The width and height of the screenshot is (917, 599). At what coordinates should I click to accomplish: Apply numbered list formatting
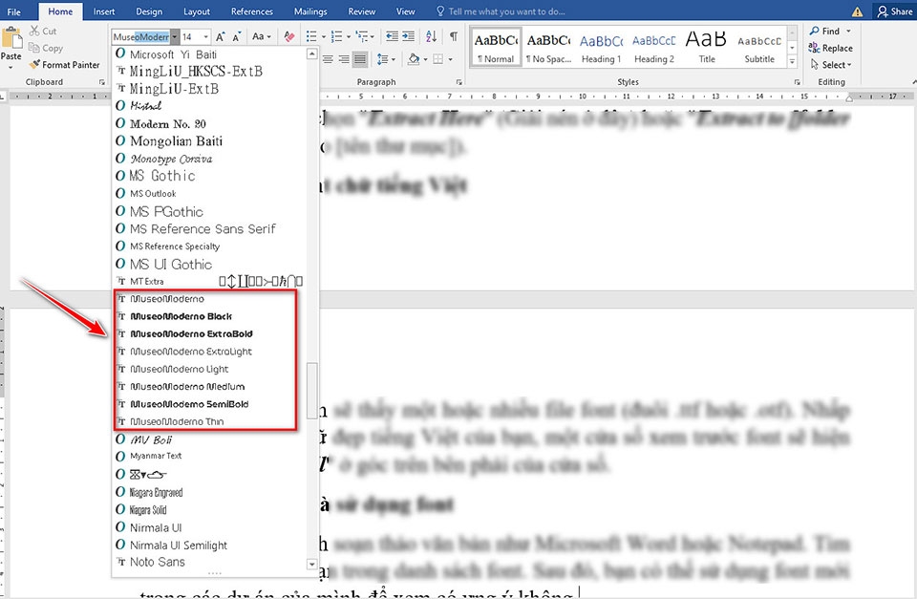[336, 37]
